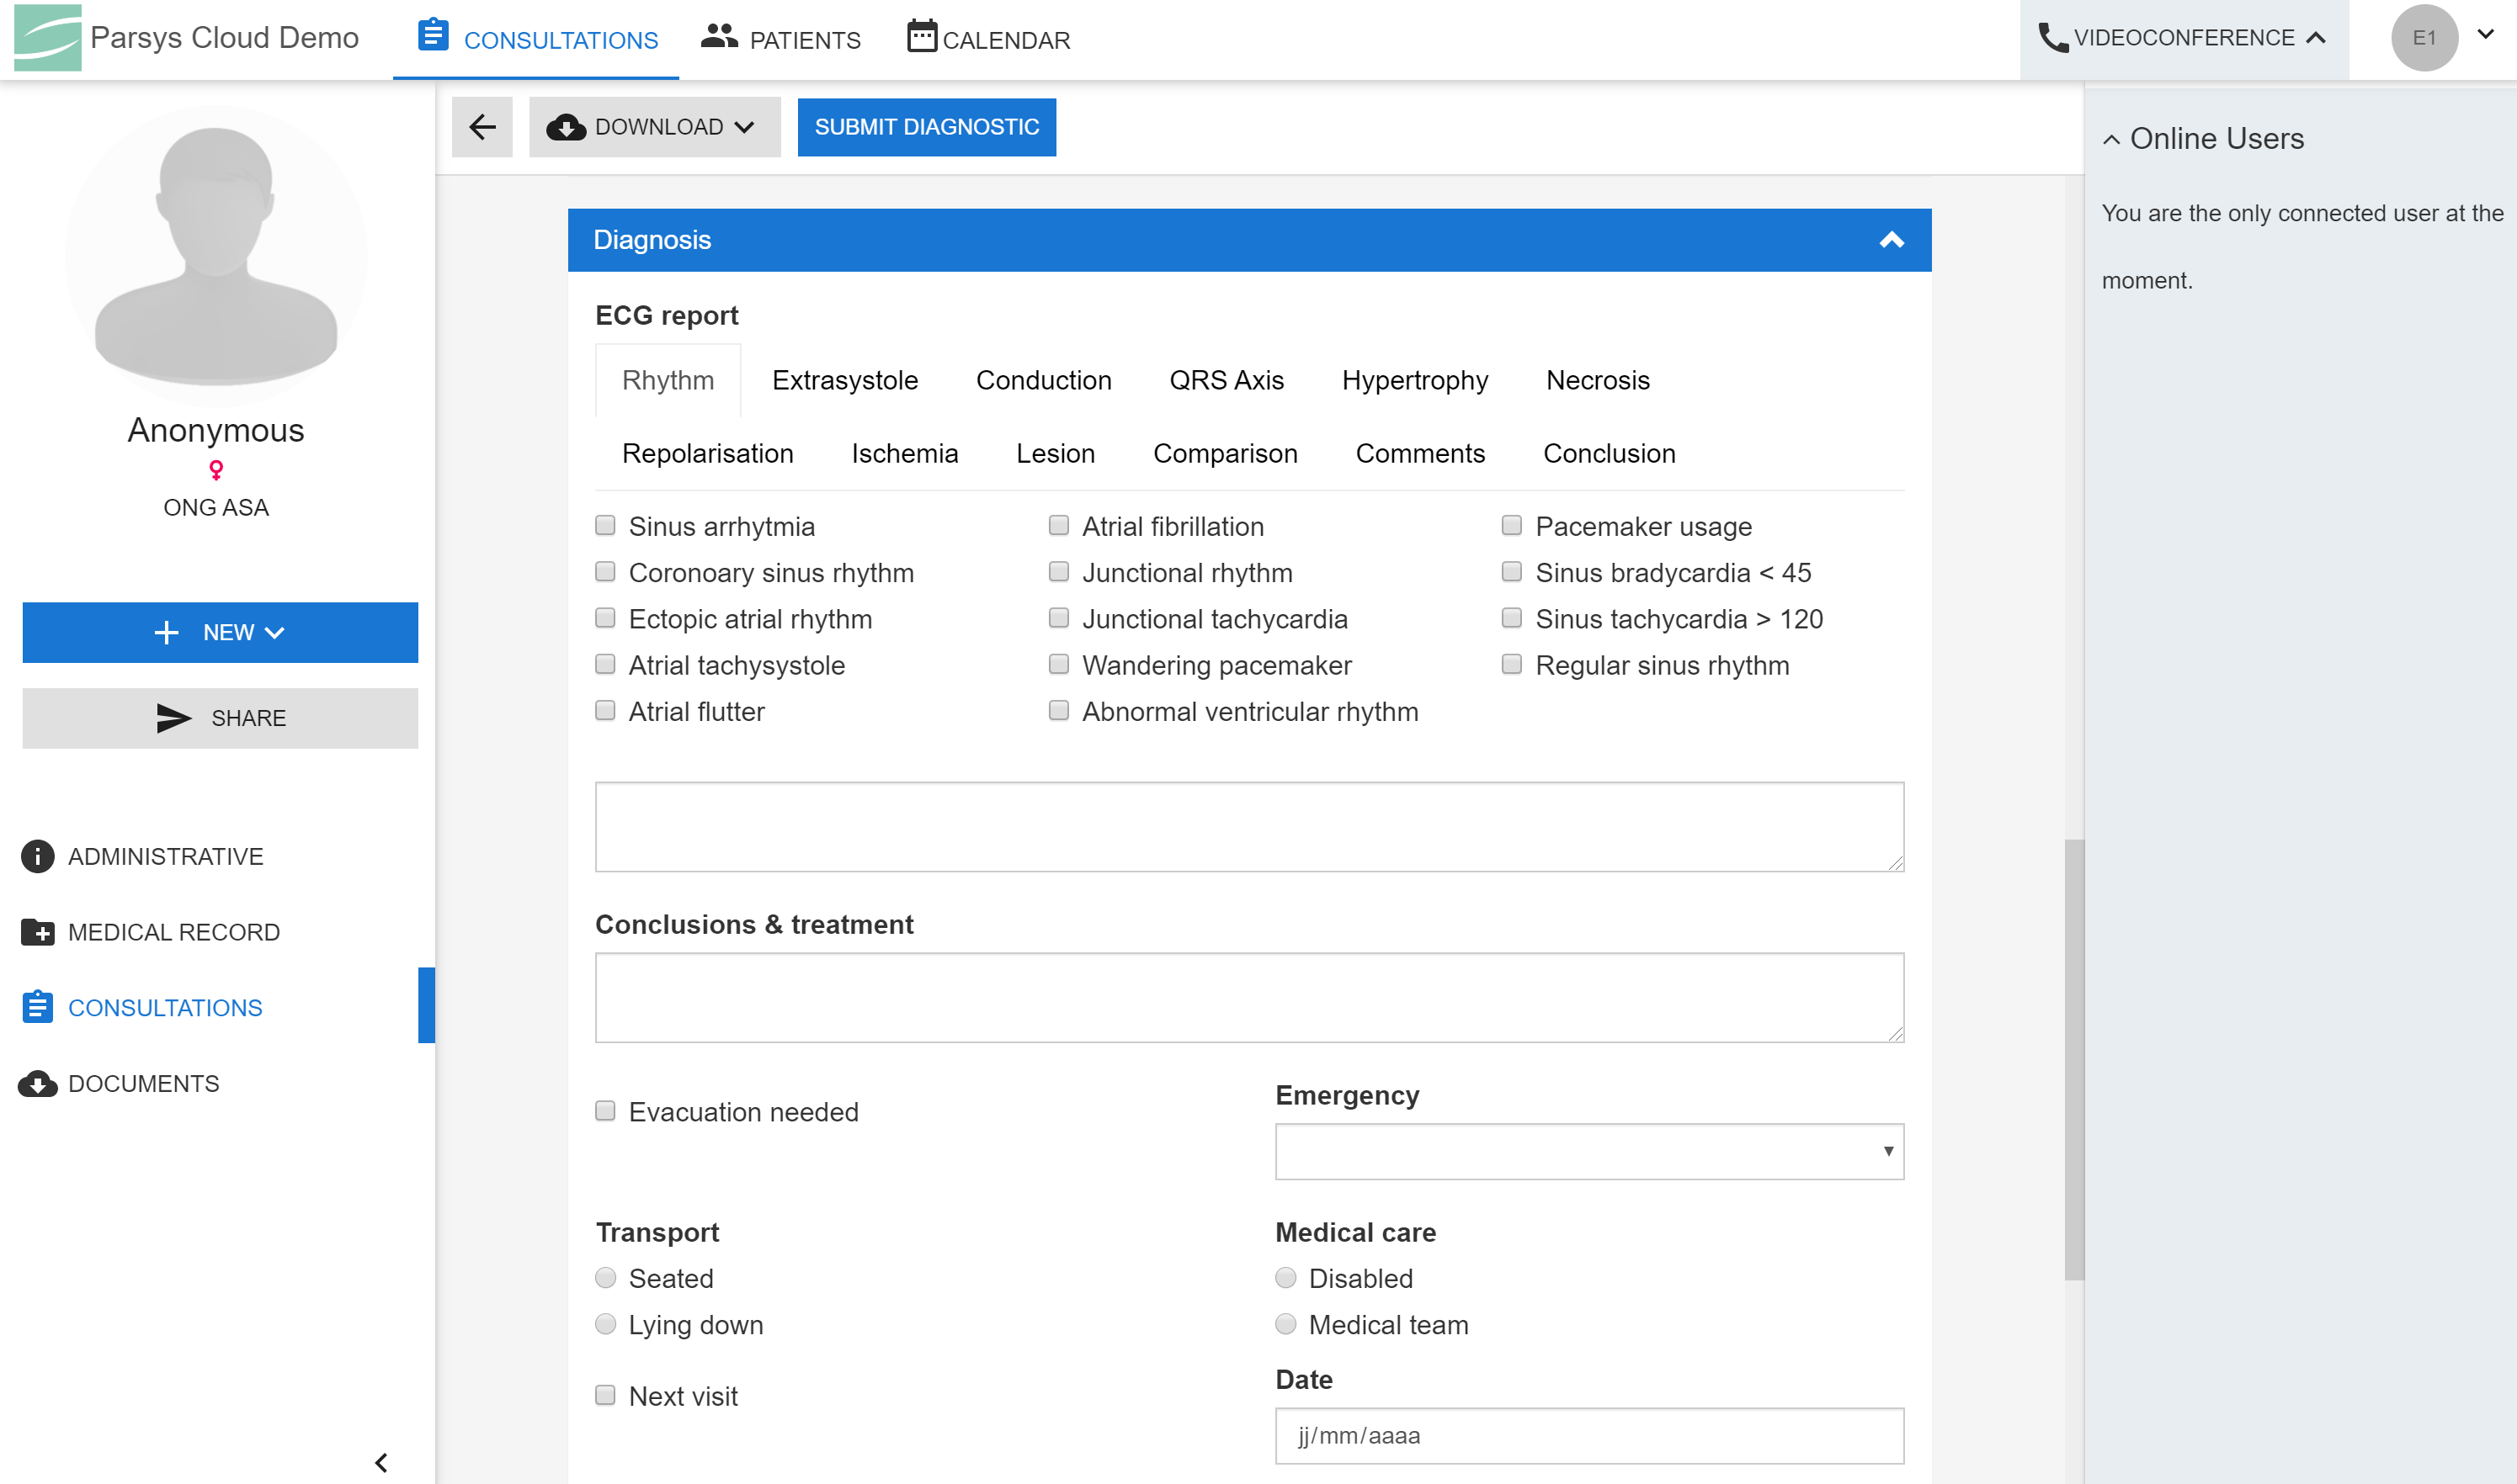The height and width of the screenshot is (1484, 2517).
Task: Click the Parsys Cloud Demo logo
Action: pos(47,38)
